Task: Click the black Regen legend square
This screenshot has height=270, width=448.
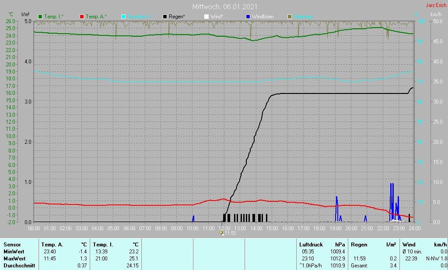Action: pyautogui.click(x=165, y=17)
